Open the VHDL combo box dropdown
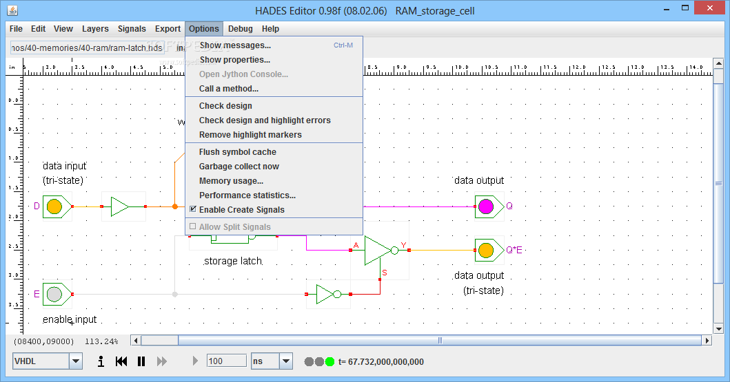 click(75, 361)
